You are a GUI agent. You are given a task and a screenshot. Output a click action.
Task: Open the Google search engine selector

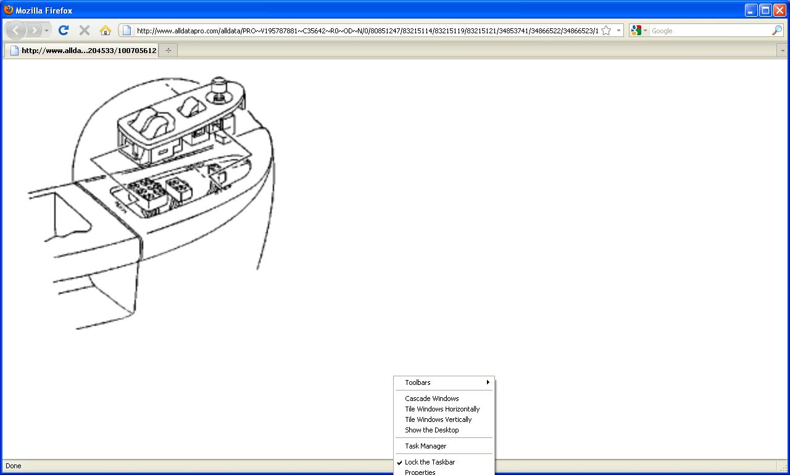coord(639,30)
